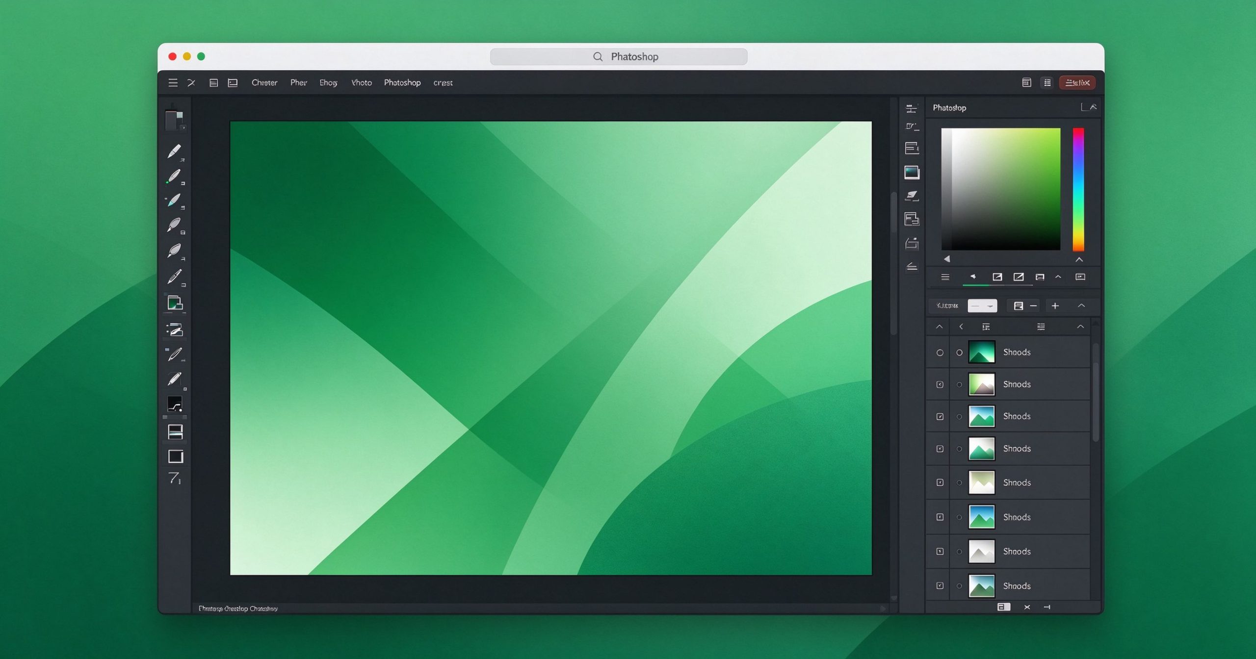Screen dimensions: 1256x659
Task: Click the minus button beside the plus
Action: 1034,306
